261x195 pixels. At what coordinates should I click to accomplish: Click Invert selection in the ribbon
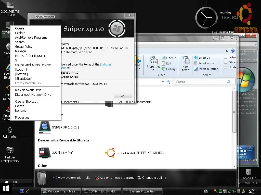coord(206,69)
